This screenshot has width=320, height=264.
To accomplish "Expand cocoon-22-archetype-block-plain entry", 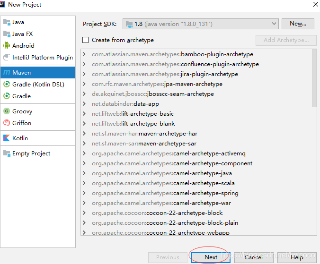I will [x=84, y=223].
